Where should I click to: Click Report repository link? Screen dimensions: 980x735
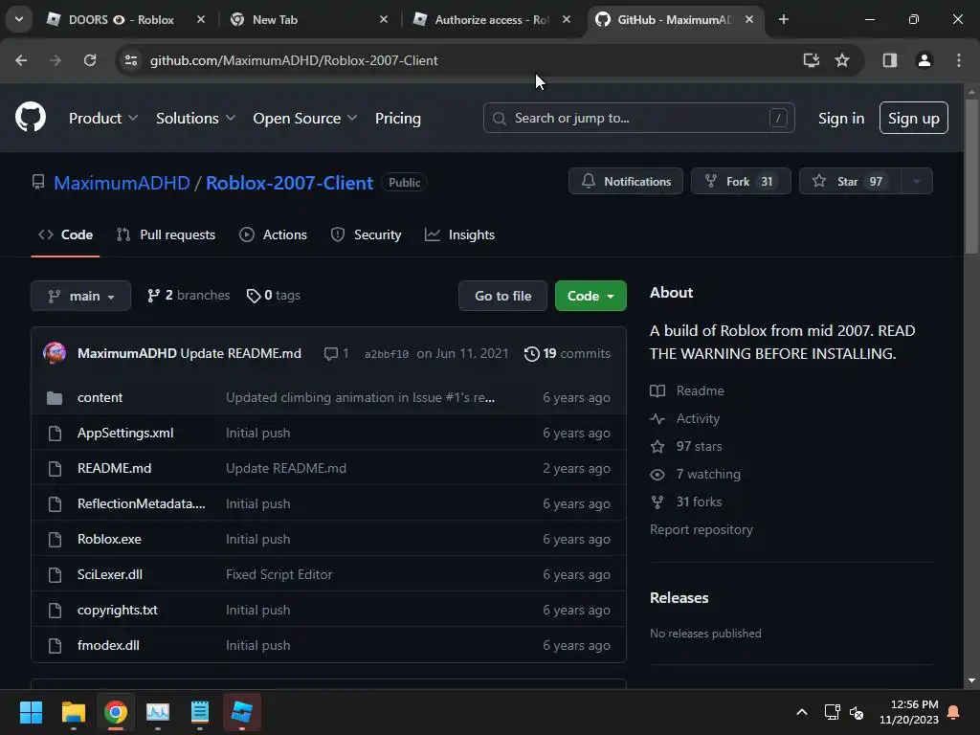point(702,529)
